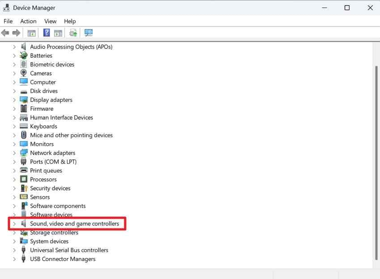Click the Print queues printer icon
Viewport: 380px width, 279px height.
(x=24, y=170)
